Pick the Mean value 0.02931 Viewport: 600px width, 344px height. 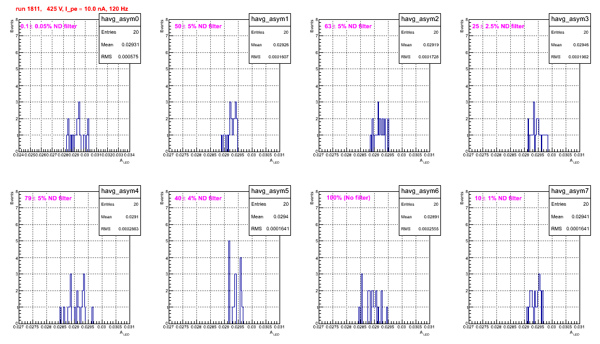coord(130,45)
